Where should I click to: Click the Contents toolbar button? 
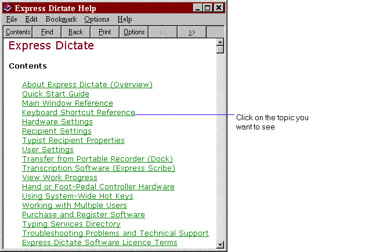tap(18, 32)
